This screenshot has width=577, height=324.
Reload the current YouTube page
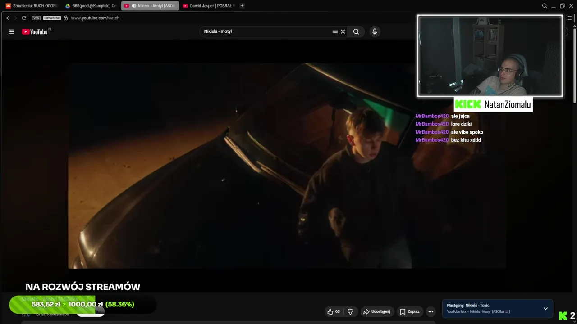point(24,18)
